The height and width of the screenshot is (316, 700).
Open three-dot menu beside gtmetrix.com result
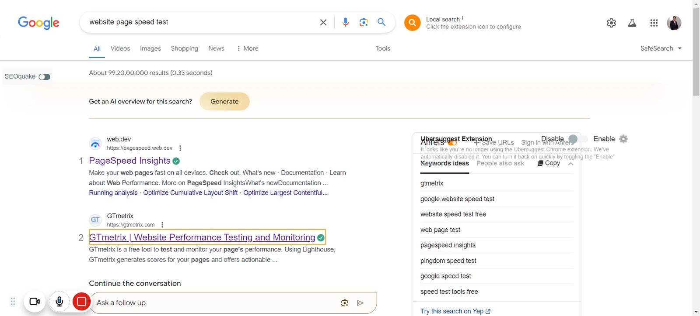pyautogui.click(x=162, y=225)
